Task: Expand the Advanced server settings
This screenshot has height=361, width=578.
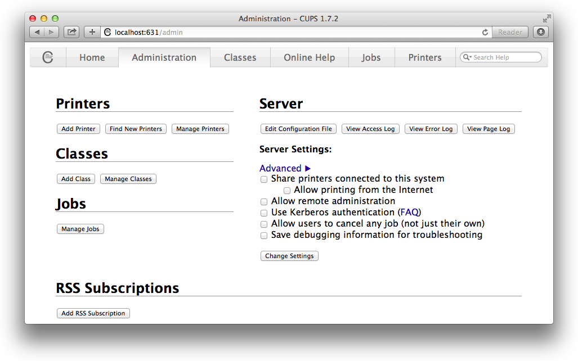Action: click(x=285, y=168)
